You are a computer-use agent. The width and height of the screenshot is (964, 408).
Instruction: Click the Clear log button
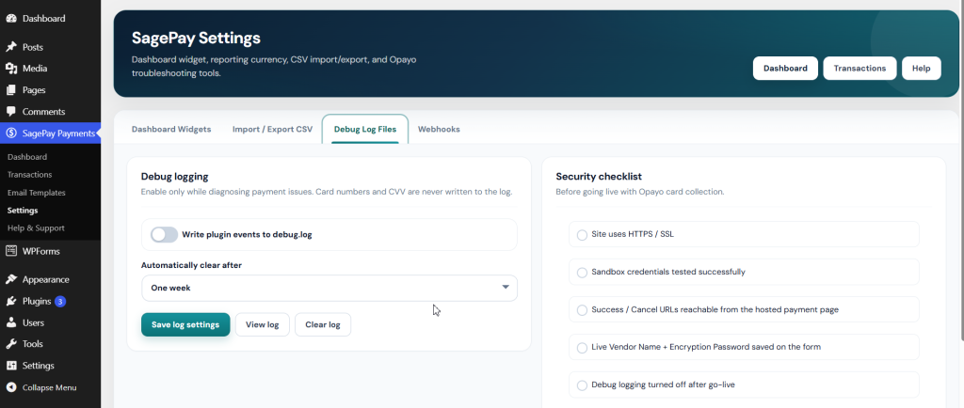(323, 324)
